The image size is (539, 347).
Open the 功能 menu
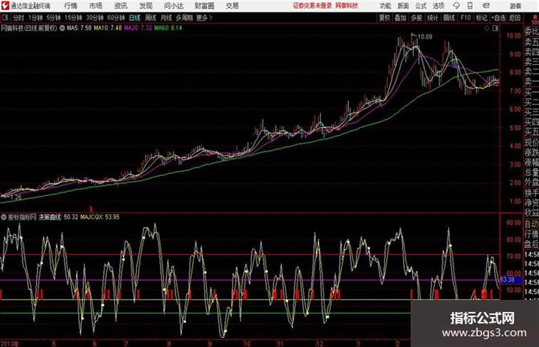click(386, 6)
